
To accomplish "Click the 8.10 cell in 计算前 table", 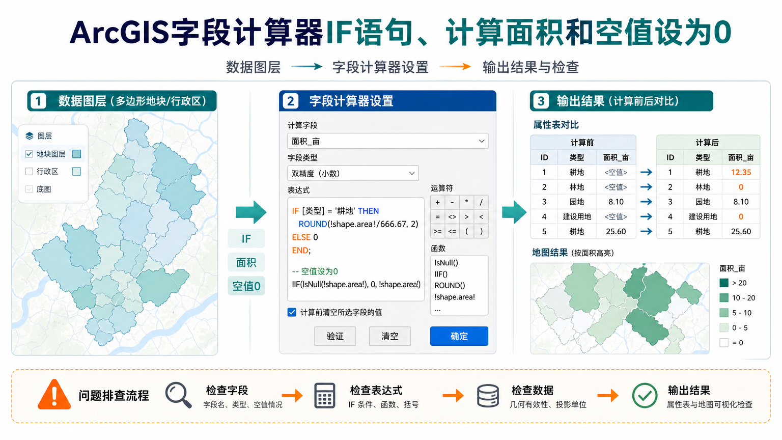I will tap(616, 202).
